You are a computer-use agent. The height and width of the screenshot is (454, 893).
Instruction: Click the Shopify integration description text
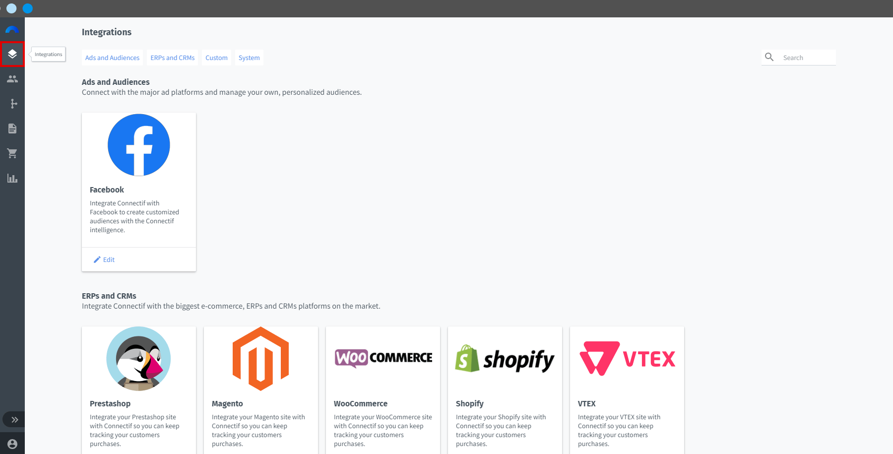[501, 430]
